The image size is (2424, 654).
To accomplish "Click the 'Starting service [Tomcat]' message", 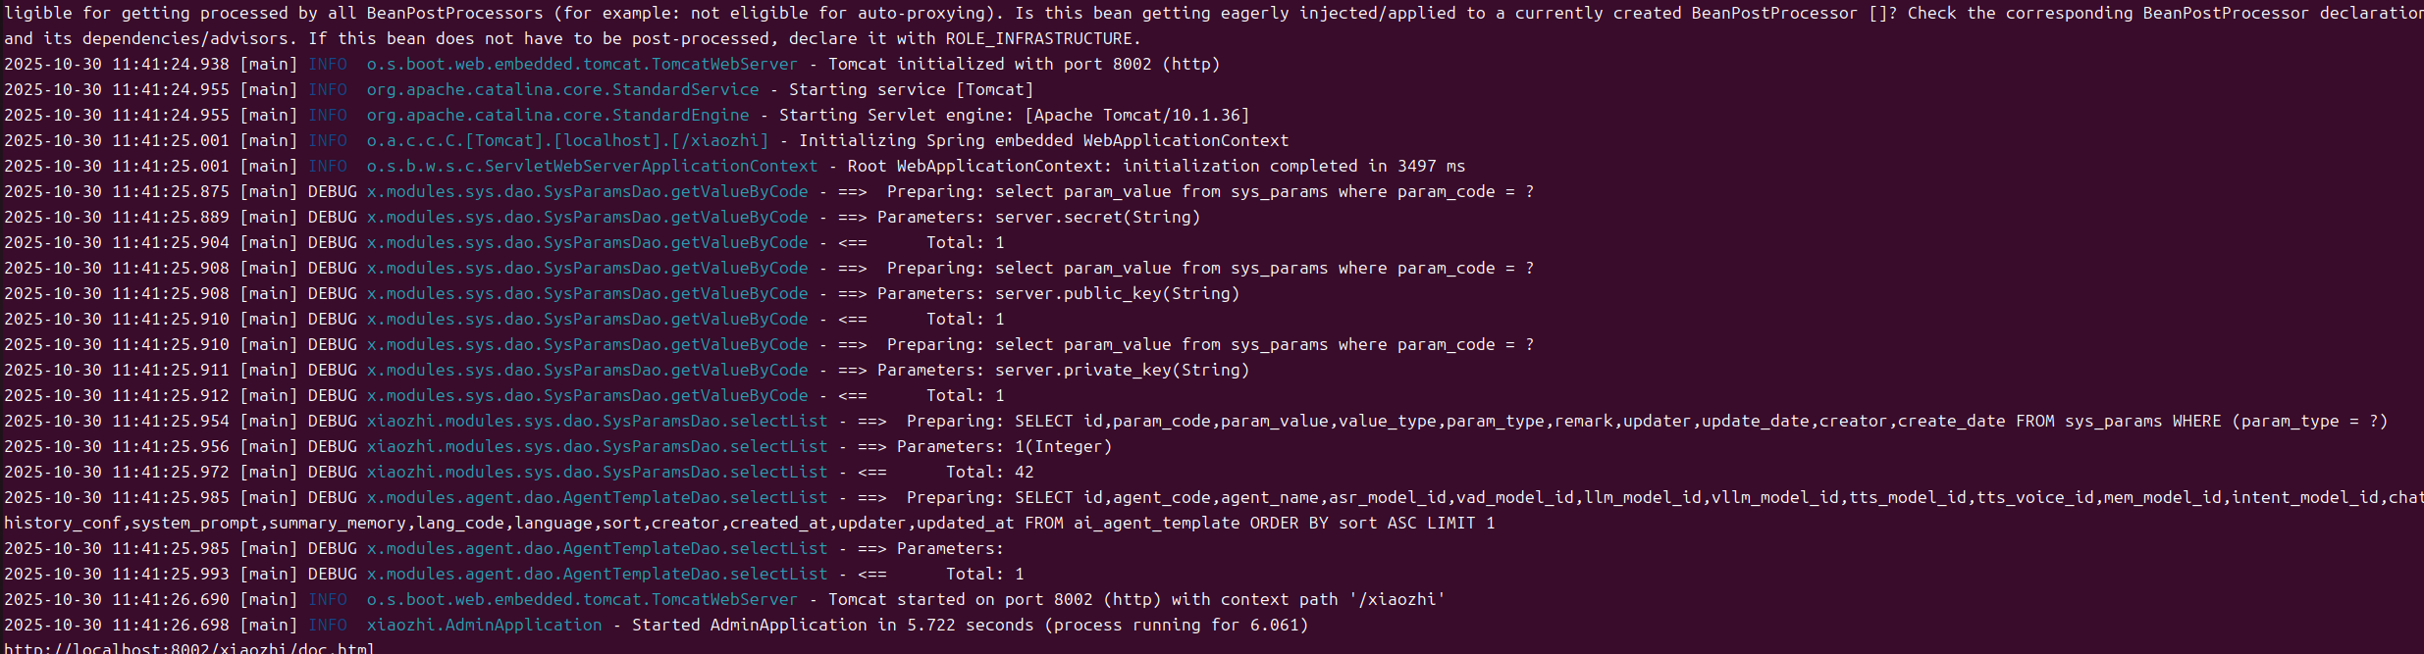I will pos(911,90).
